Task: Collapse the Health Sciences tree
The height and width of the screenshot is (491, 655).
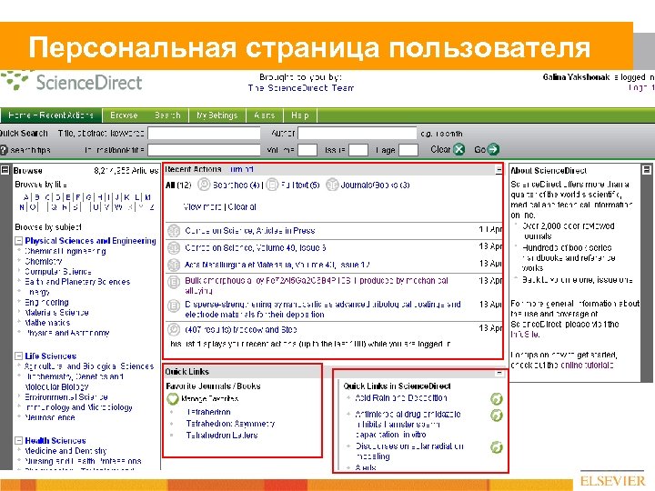Action: pyautogui.click(x=18, y=440)
